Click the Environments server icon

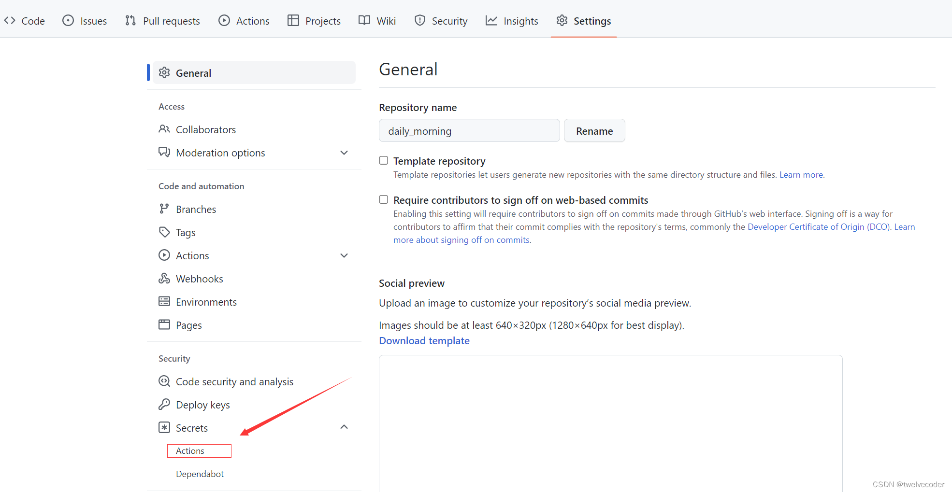coord(164,301)
